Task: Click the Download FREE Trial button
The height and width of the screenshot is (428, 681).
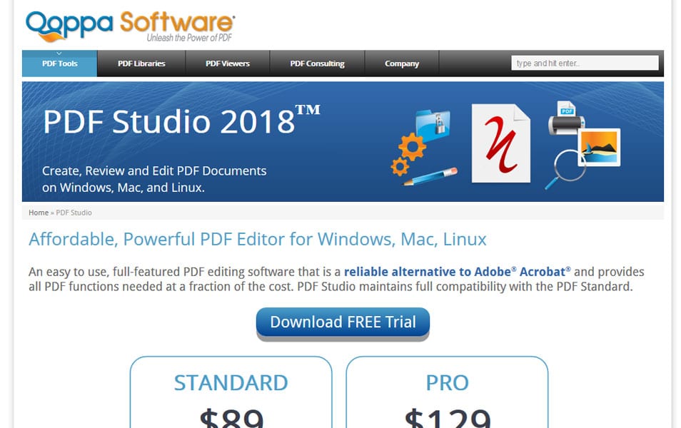Action: (x=343, y=322)
